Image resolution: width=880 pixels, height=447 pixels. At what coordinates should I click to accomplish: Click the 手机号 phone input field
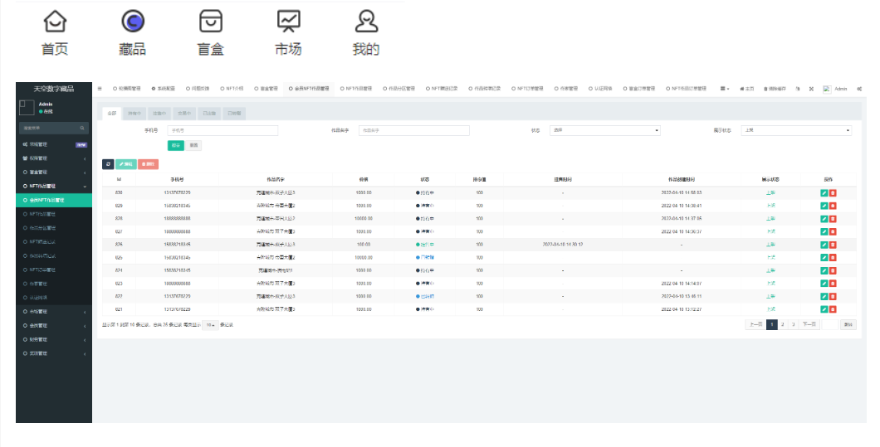[222, 130]
